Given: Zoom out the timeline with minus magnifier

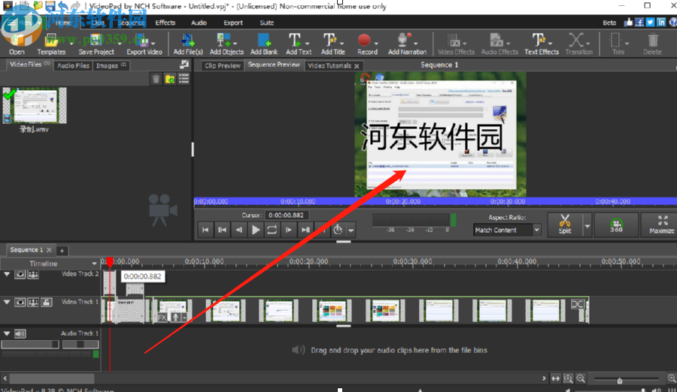Looking at the screenshot, I should tap(581, 378).
